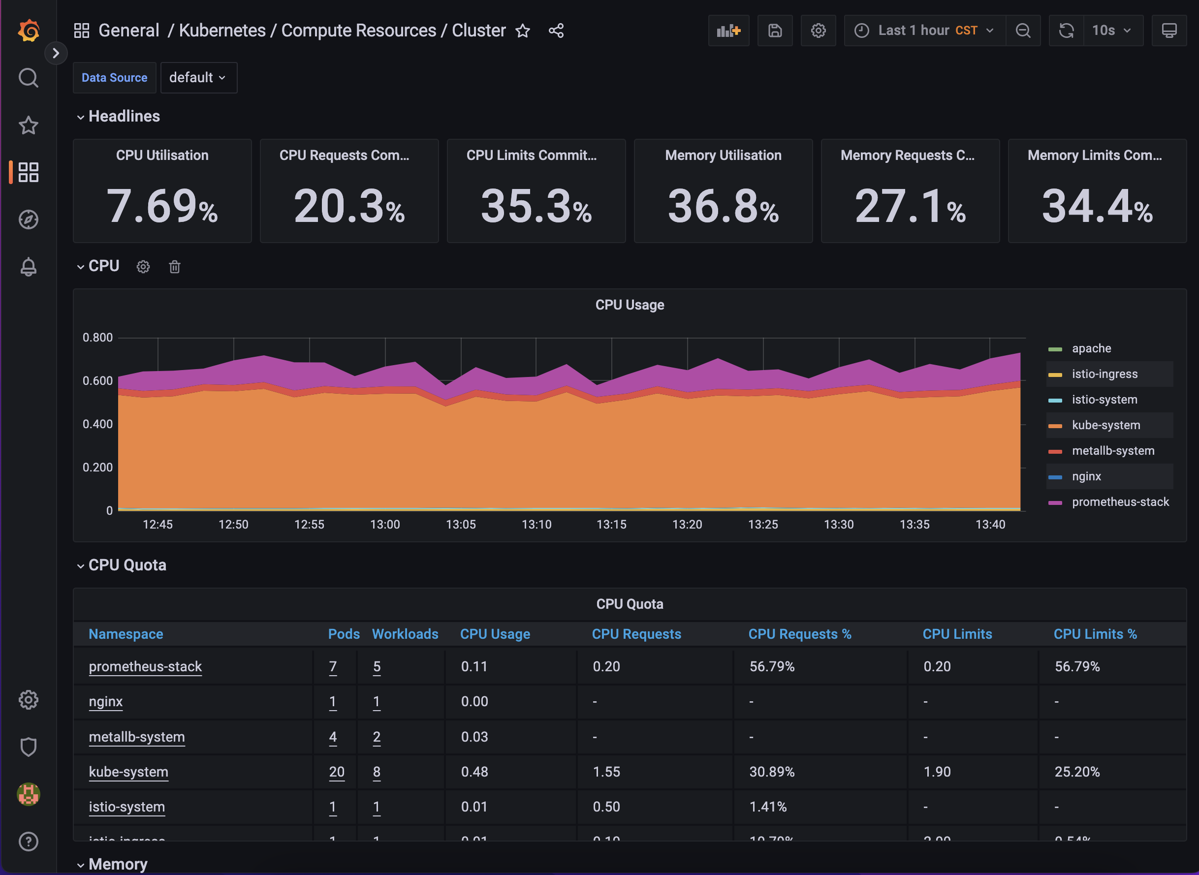
Task: Open dashboard settings gear in top bar
Action: point(818,31)
